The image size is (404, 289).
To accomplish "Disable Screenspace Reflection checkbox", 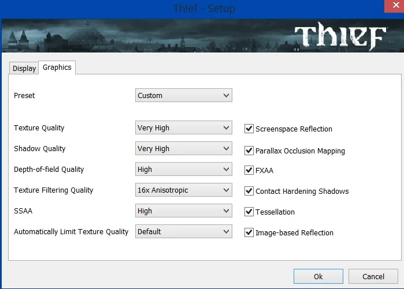I will click(249, 129).
